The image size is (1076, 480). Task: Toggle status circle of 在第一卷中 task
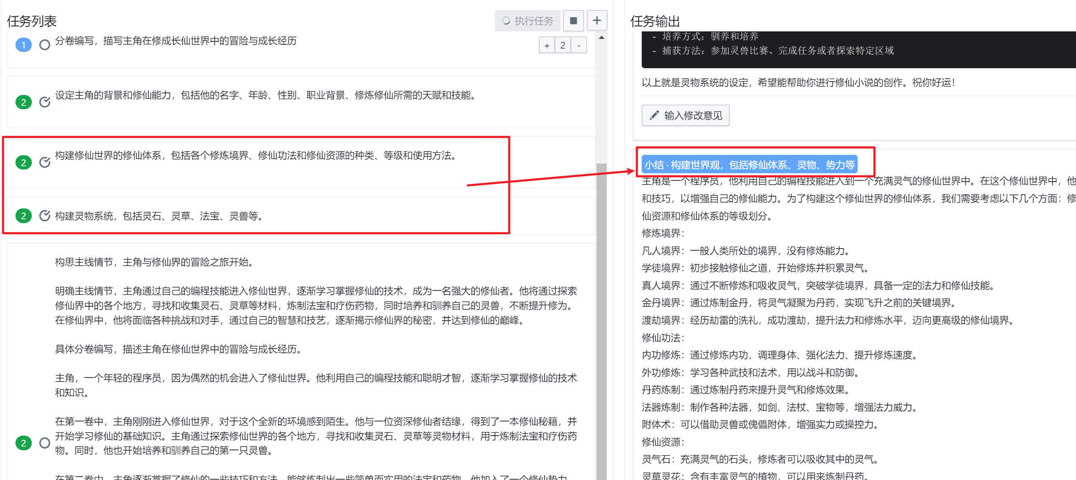[45, 443]
